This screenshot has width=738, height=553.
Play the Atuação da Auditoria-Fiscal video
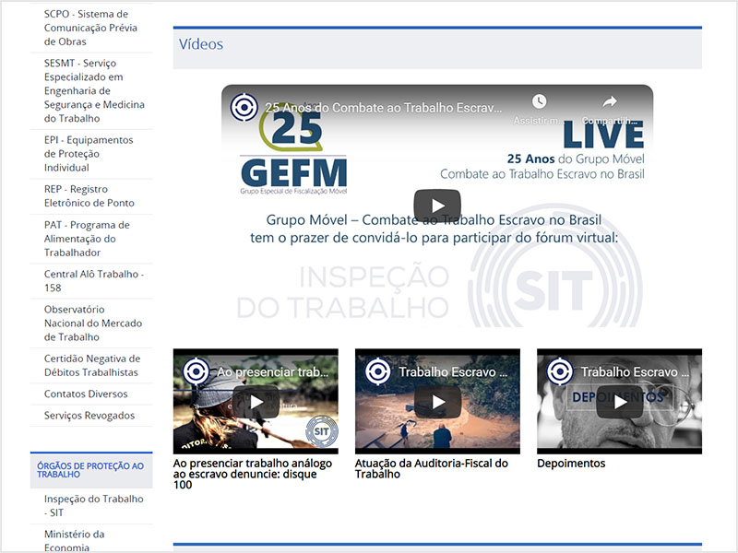[437, 402]
